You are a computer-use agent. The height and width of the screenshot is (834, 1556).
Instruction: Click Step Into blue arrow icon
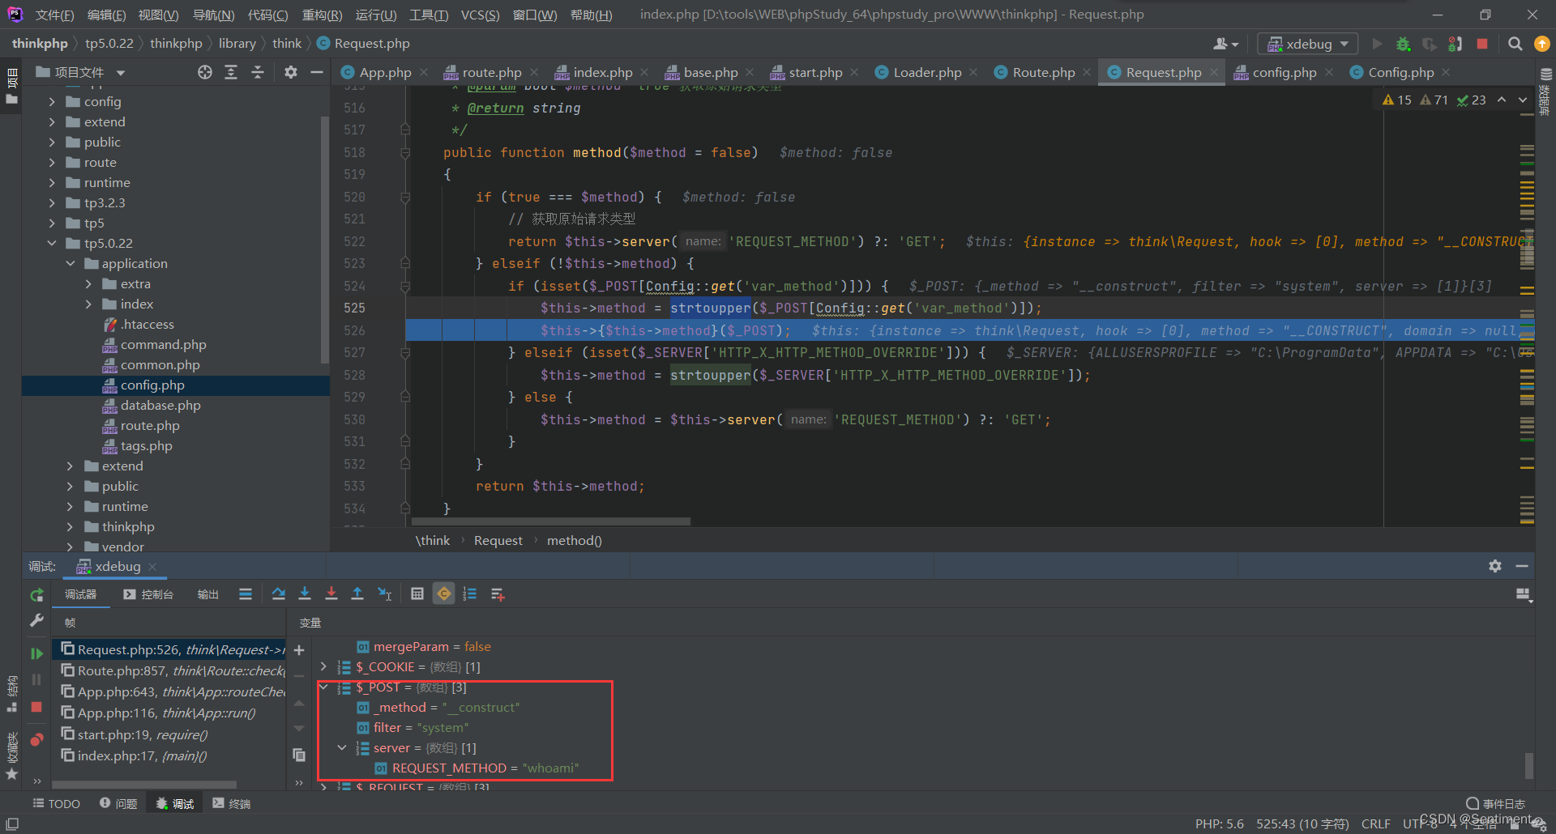(x=305, y=594)
